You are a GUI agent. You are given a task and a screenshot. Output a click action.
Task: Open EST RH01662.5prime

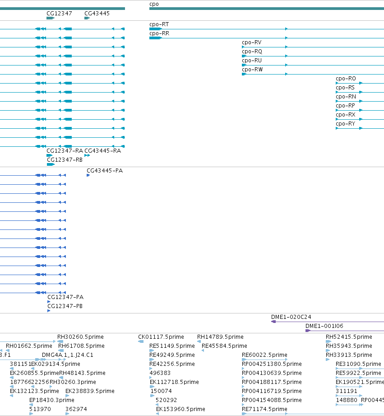coord(29,346)
